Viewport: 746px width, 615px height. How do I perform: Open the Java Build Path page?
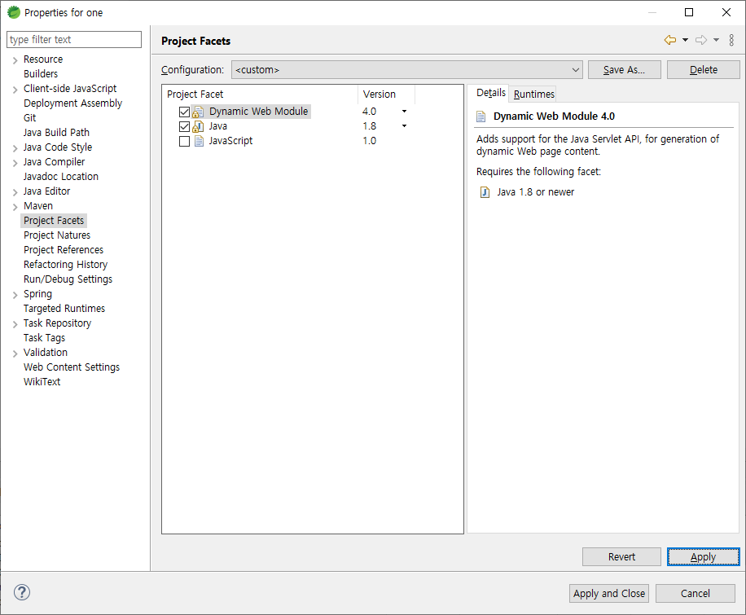pyautogui.click(x=56, y=133)
